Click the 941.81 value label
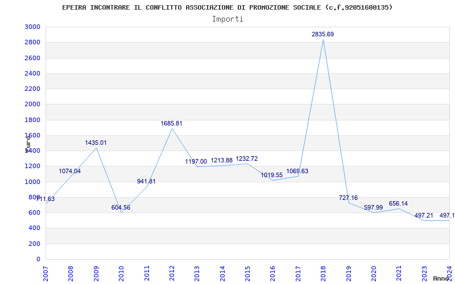This screenshot has width=455, height=284. (x=146, y=182)
